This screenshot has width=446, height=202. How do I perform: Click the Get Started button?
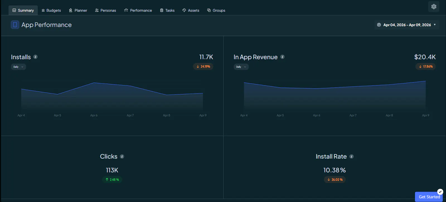[x=429, y=197]
